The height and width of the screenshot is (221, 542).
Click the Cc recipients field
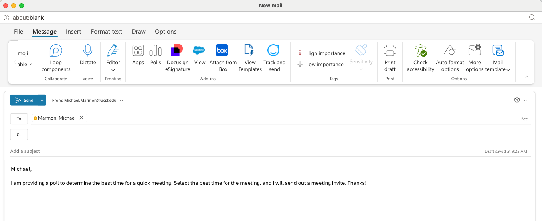coord(281,135)
